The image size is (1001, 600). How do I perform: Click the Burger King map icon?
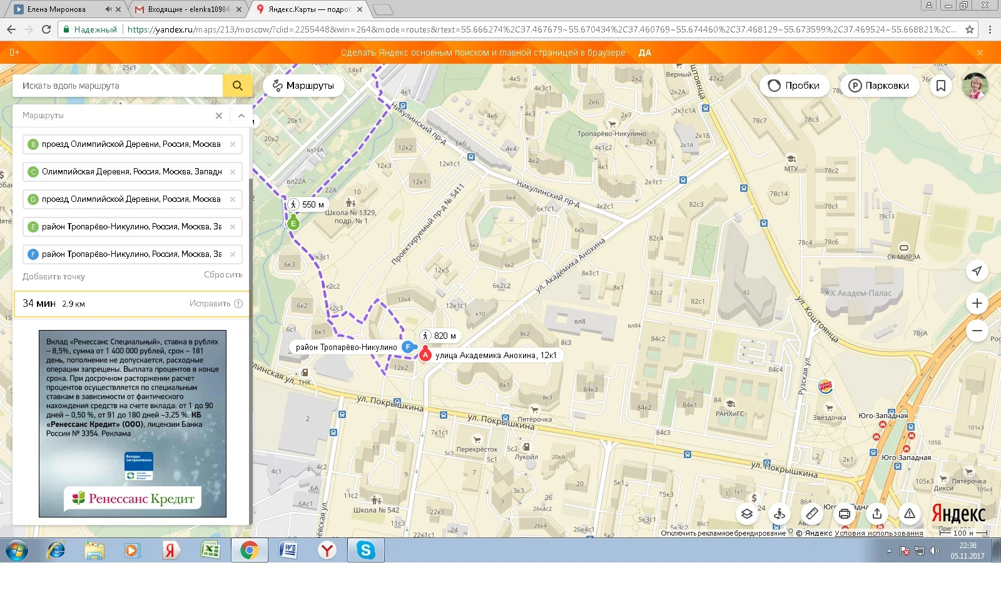pyautogui.click(x=826, y=386)
